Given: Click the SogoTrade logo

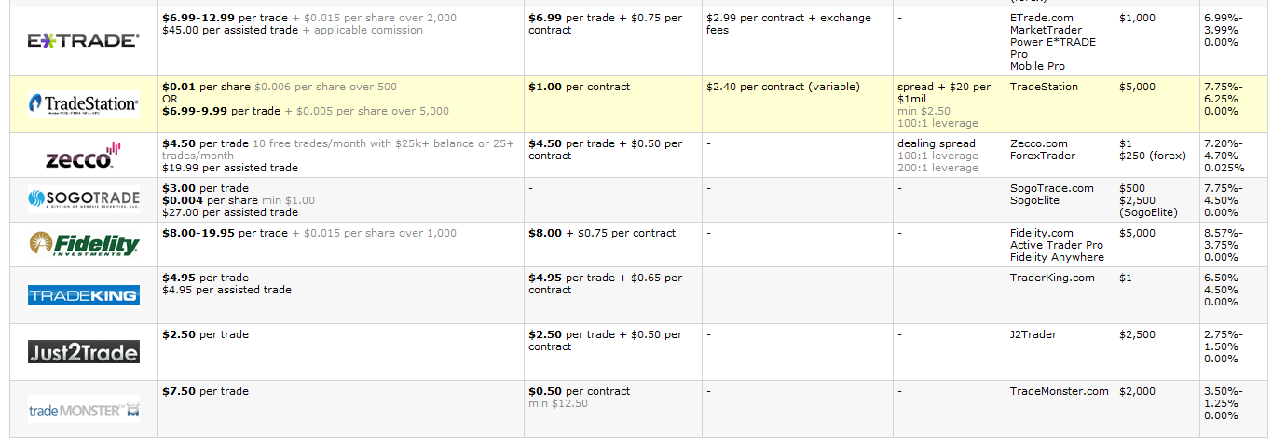Looking at the screenshot, I should [83, 198].
